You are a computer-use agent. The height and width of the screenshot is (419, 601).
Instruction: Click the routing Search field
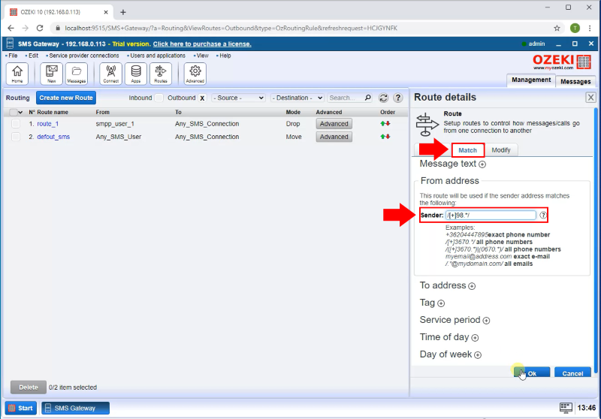pyautogui.click(x=346, y=98)
